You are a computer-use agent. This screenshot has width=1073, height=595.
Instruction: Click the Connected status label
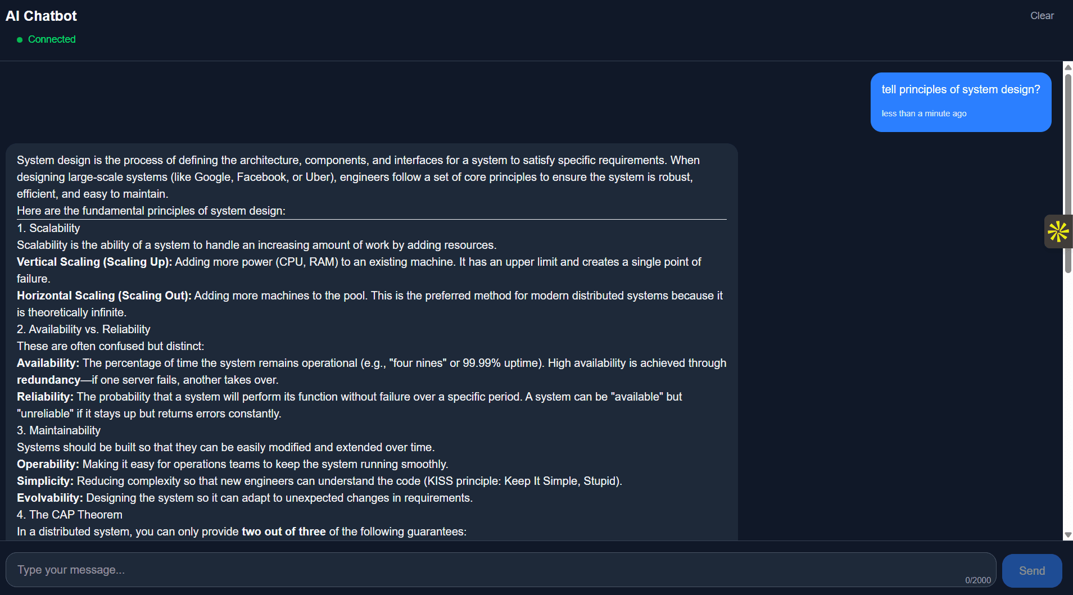click(x=52, y=39)
